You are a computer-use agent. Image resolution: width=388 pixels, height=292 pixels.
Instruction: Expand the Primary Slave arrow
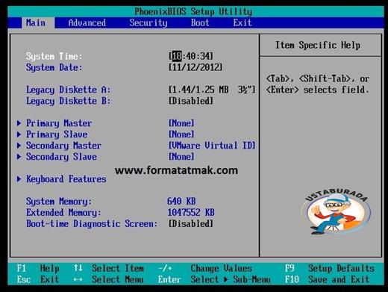coord(19,134)
